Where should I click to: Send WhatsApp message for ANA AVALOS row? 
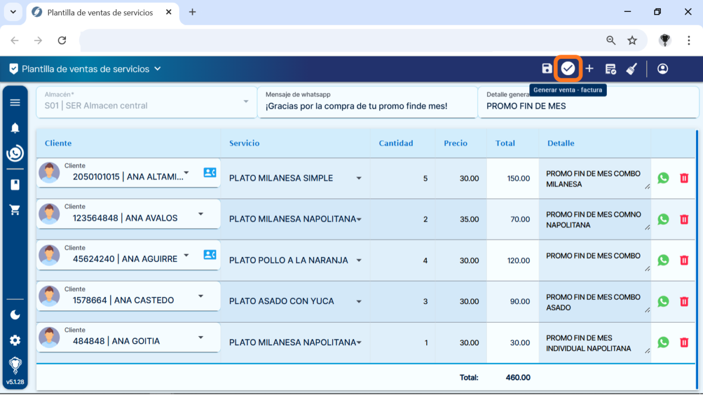click(663, 219)
